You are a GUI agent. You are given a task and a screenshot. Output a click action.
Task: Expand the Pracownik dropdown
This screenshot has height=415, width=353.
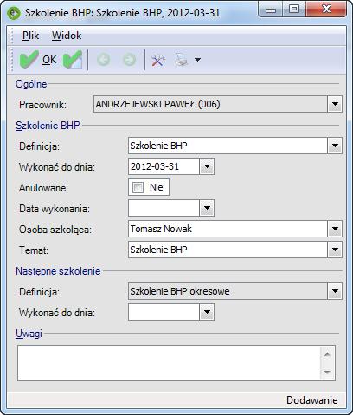[335, 104]
